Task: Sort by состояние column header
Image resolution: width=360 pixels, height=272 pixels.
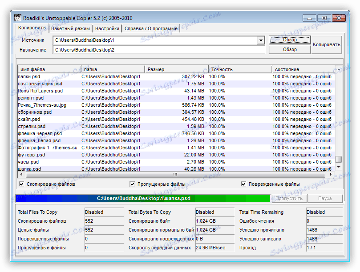Action: 303,69
